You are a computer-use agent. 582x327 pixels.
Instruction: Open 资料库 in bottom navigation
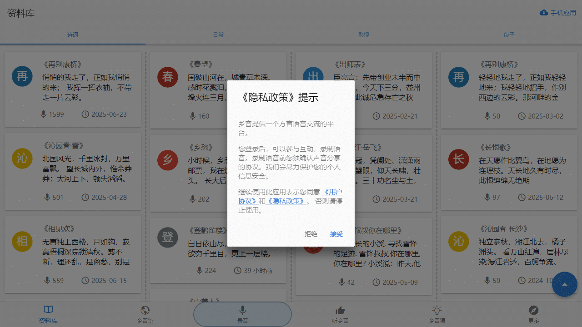(x=48, y=314)
